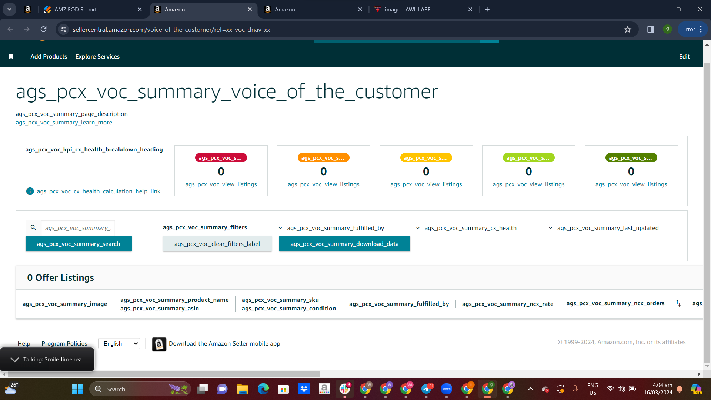Screen dimensions: 711x400
Task: Open the Windows Start menu
Action: (77, 389)
